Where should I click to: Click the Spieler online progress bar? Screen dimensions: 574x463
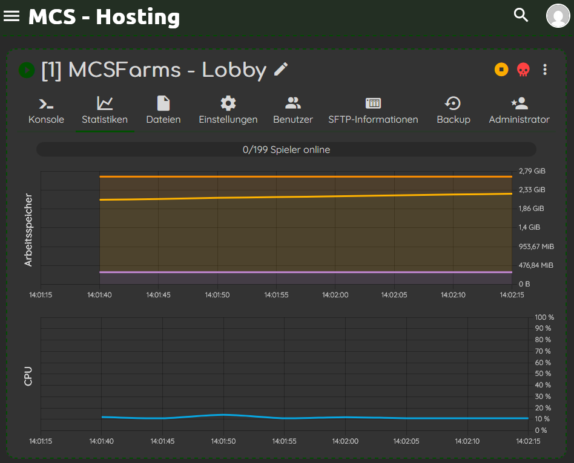point(286,149)
